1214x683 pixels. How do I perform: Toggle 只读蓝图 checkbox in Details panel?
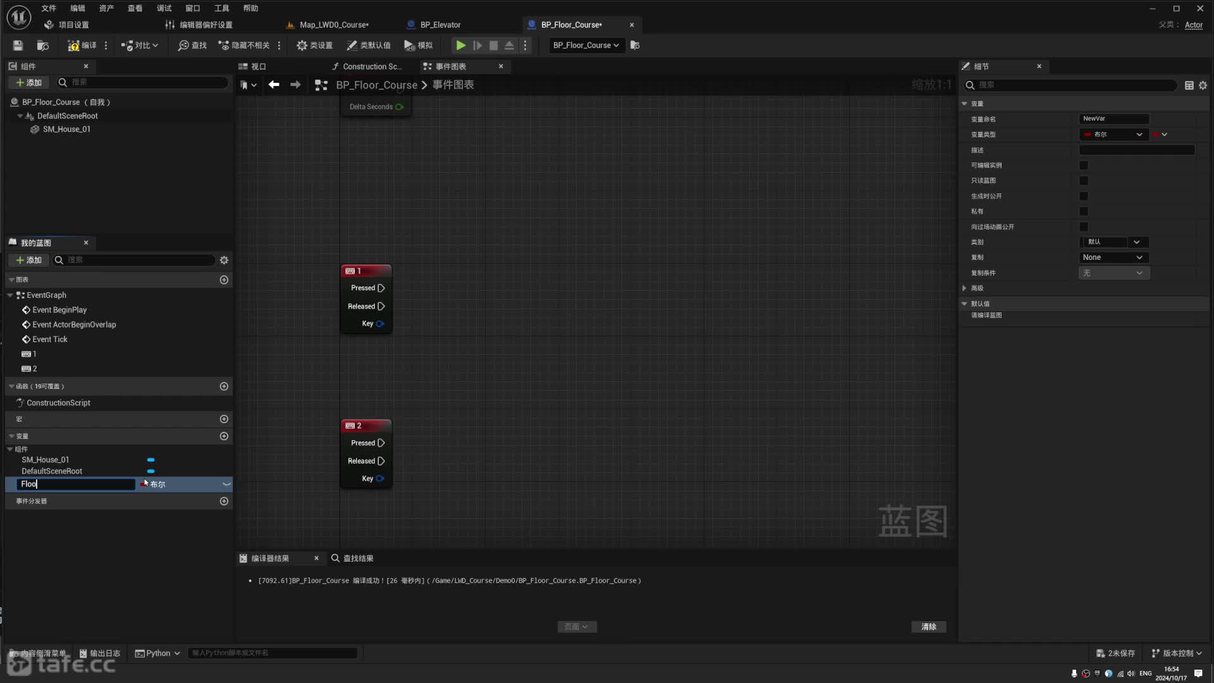[x=1083, y=180]
